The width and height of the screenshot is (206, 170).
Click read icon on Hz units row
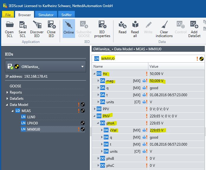point(144,102)
